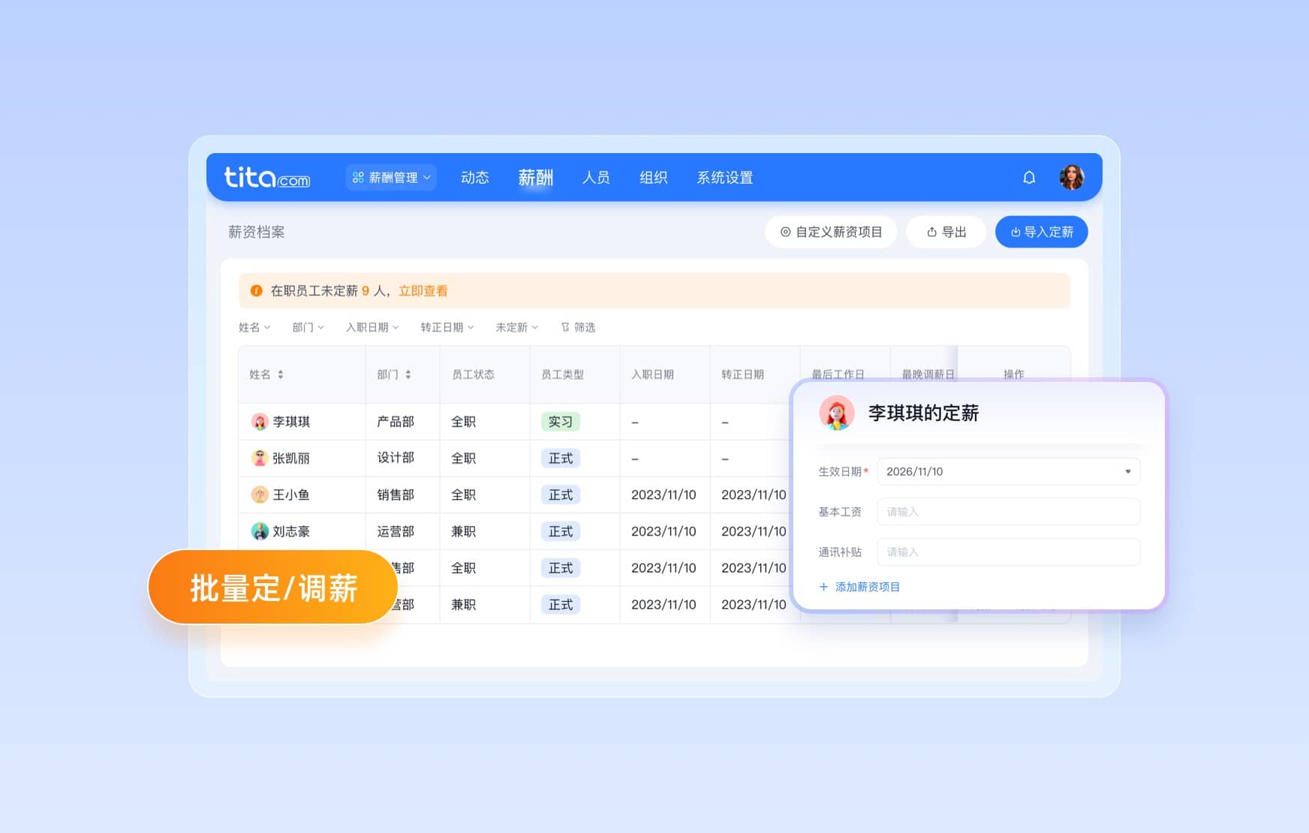This screenshot has width=1309, height=833.
Task: Click the batch salary set/adjust (批量定/调薪) orange button
Action: pos(273,587)
